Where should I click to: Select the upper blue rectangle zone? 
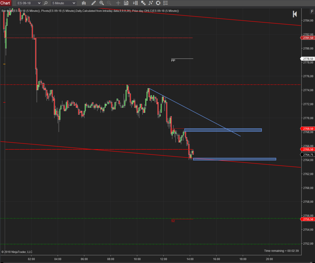coord(223,130)
